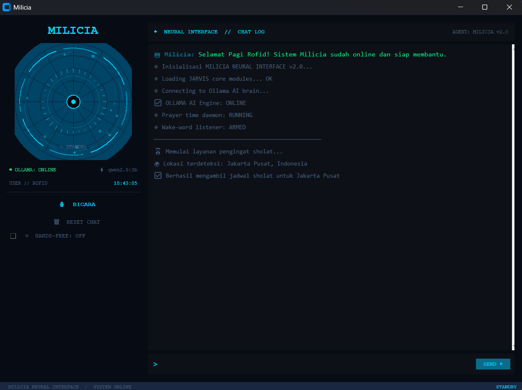Click the SEND button

(x=493, y=364)
